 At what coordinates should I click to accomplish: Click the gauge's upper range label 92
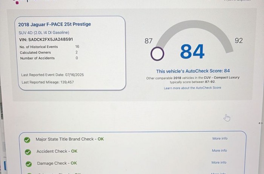pos(238,41)
